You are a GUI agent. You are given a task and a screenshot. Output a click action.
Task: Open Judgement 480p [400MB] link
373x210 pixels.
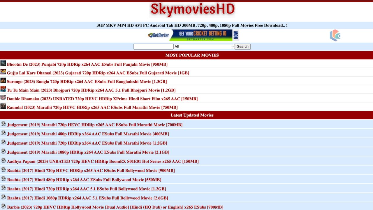(88, 134)
